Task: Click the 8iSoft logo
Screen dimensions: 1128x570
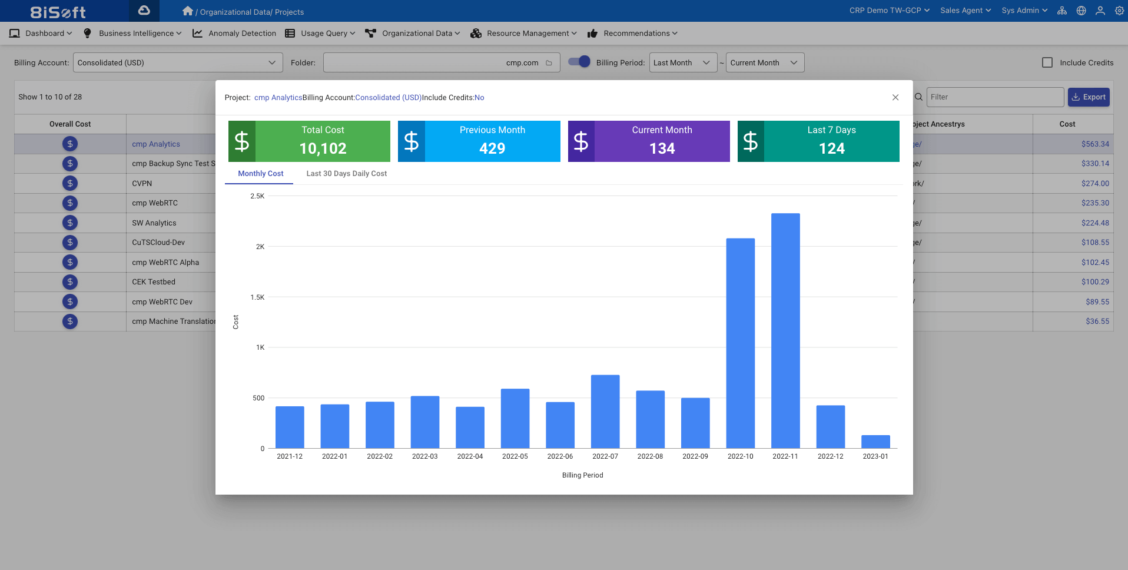Action: pyautogui.click(x=58, y=12)
